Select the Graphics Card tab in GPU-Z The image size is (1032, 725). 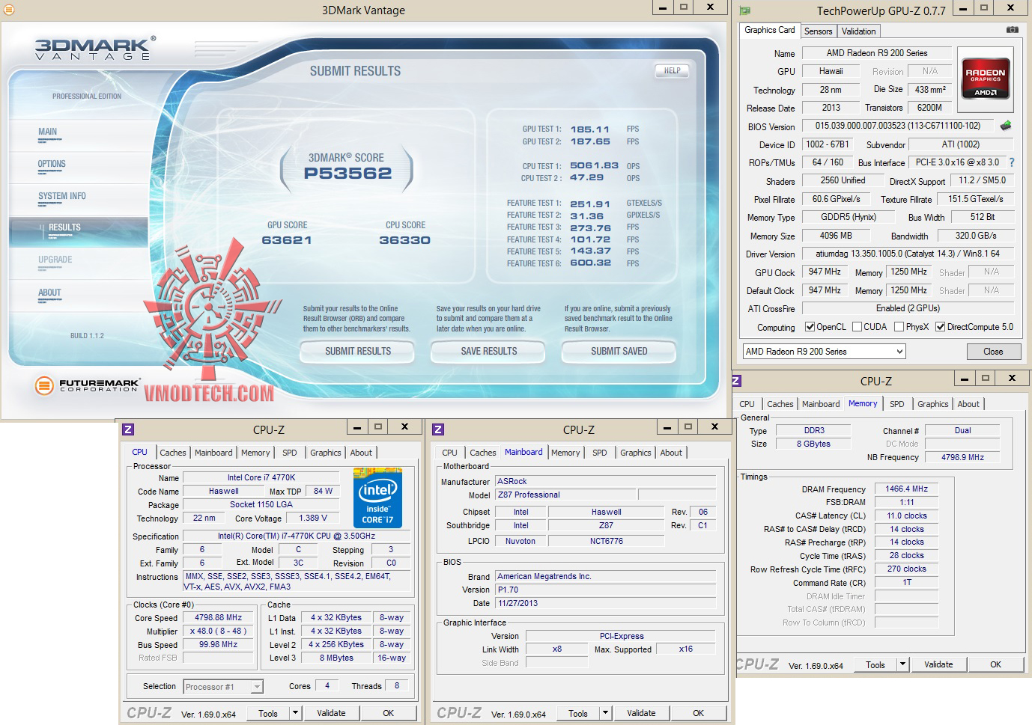click(x=770, y=30)
